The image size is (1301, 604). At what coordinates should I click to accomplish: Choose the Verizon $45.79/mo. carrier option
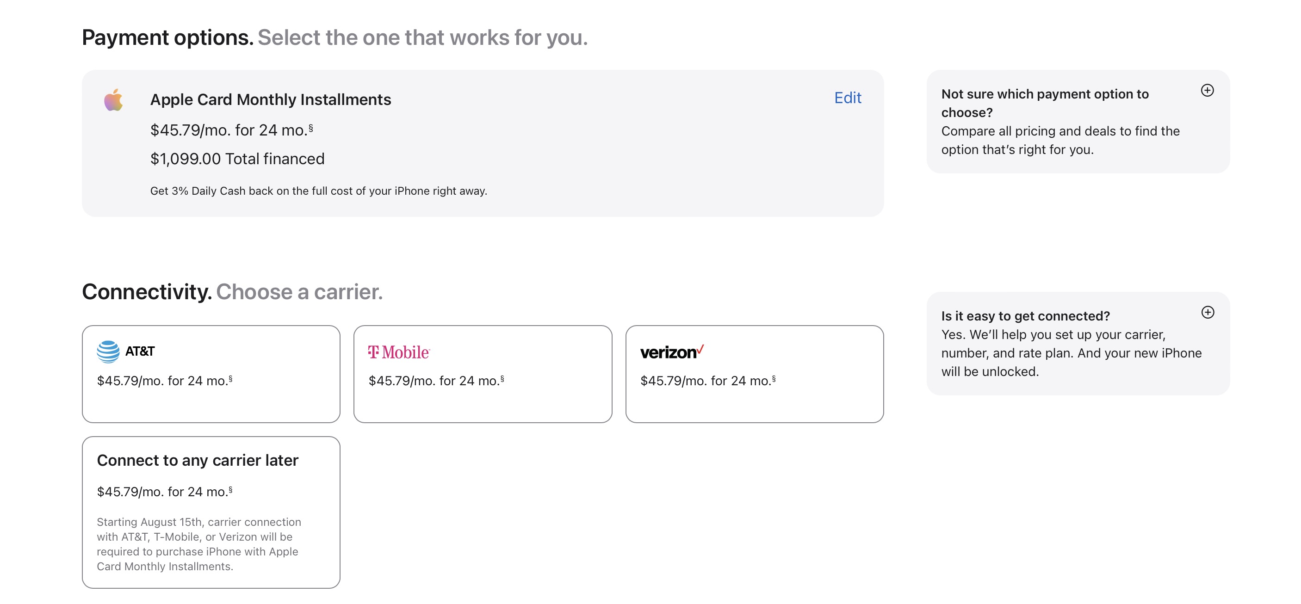pyautogui.click(x=755, y=374)
